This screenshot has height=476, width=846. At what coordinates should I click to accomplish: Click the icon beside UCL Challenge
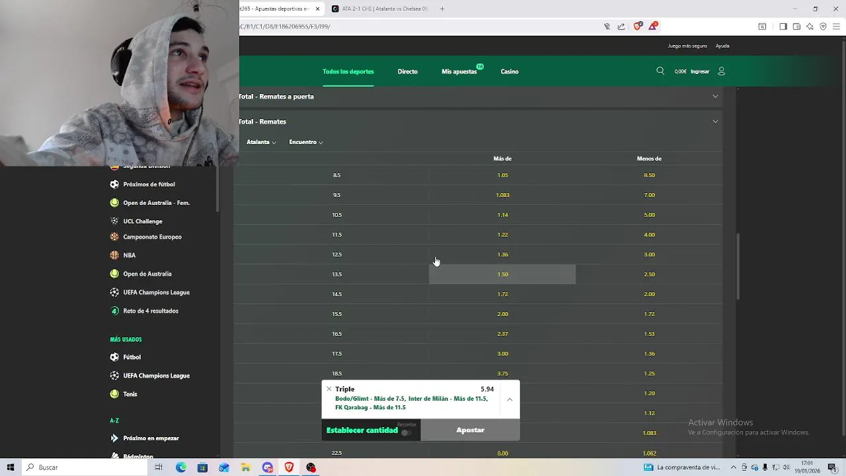(x=114, y=221)
